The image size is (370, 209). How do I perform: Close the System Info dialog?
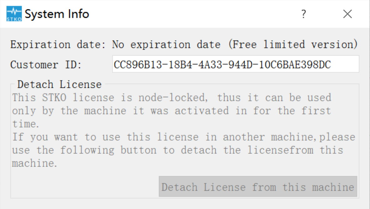click(347, 14)
